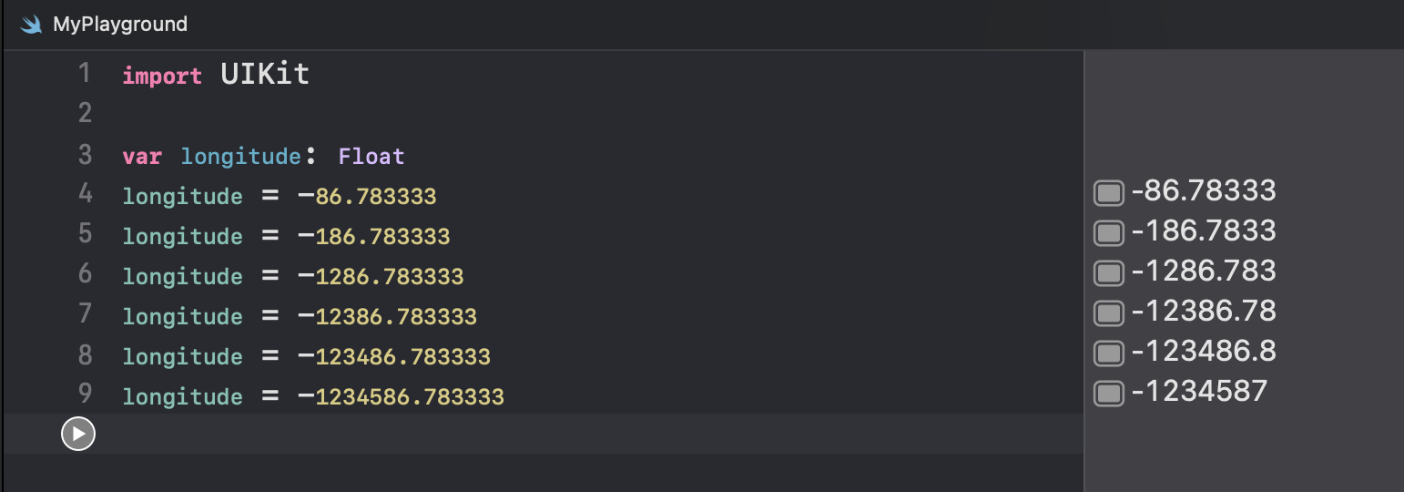Click the var keyword on line 3
Image resolution: width=1404 pixels, height=492 pixels.
(x=142, y=157)
